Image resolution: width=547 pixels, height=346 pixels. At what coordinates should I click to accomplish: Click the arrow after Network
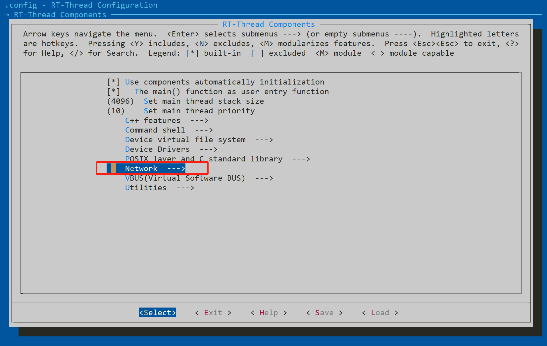pos(176,168)
